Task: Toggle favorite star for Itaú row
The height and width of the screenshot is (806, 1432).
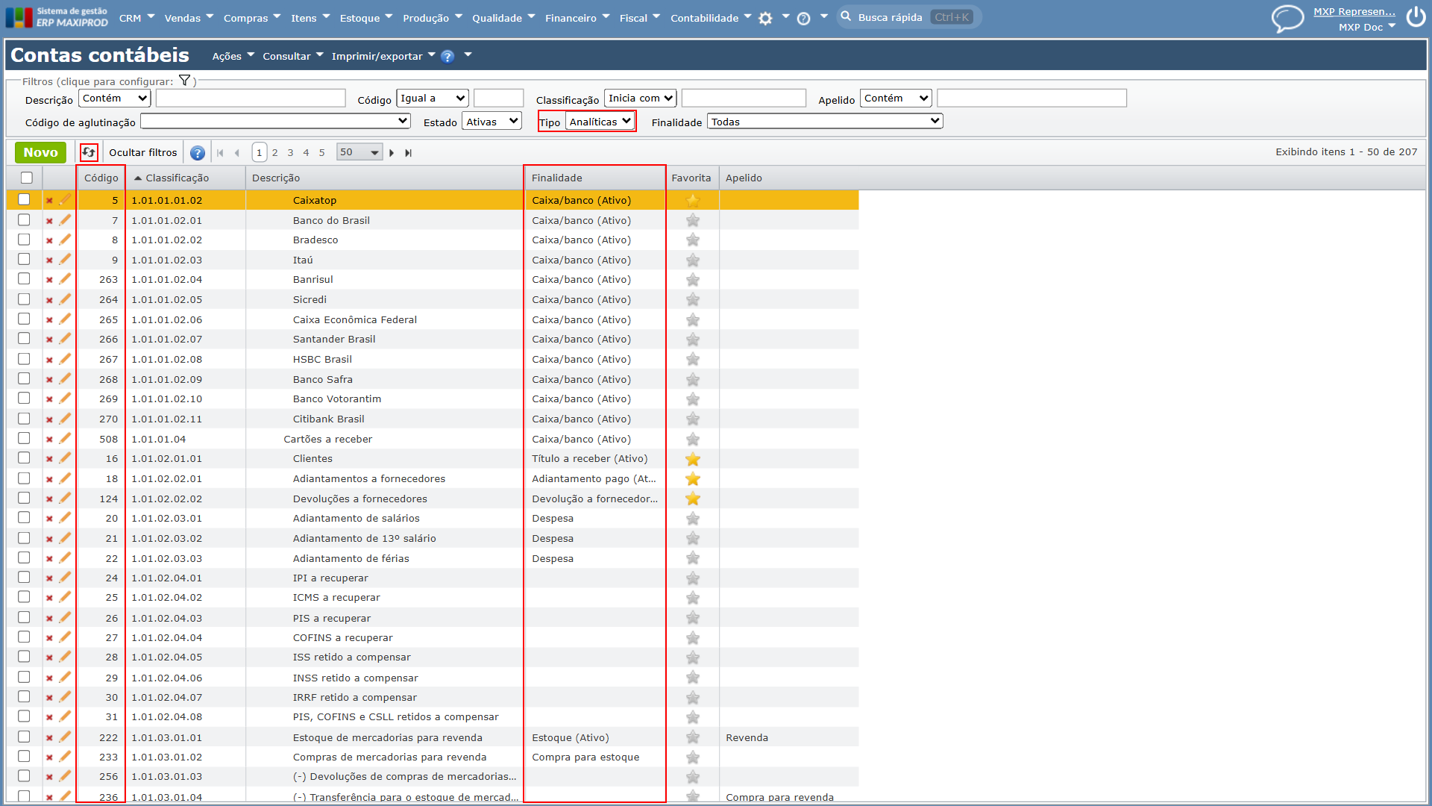Action: pyautogui.click(x=693, y=260)
